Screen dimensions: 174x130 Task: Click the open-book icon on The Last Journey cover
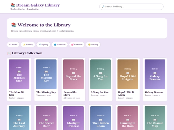point(19,120)
